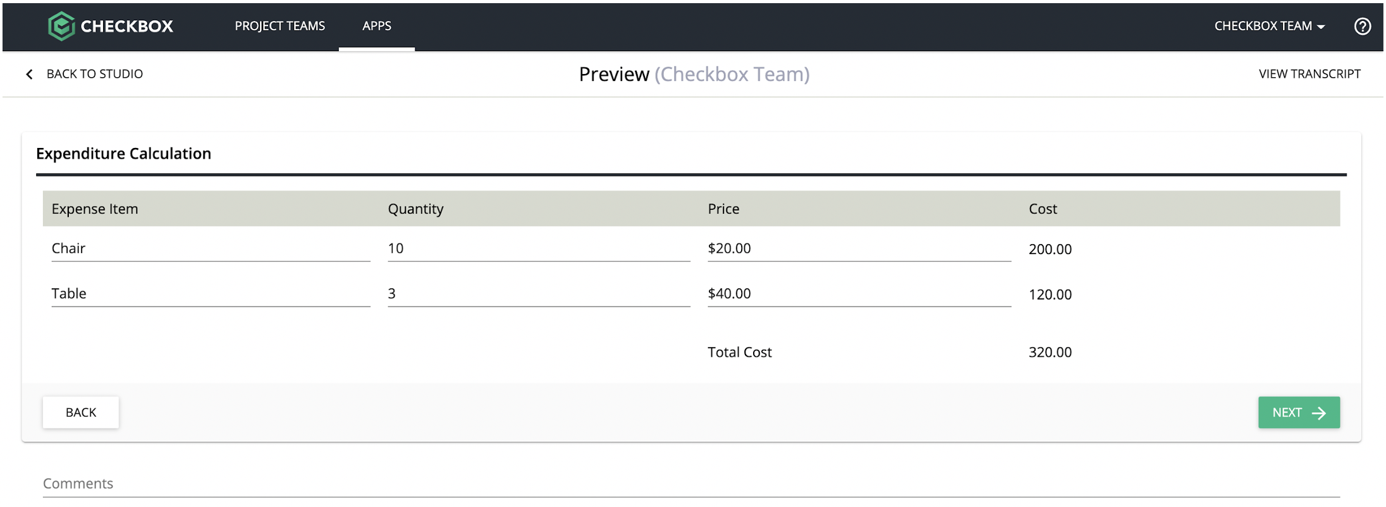
Task: Open View Transcript
Action: pos(1309,74)
